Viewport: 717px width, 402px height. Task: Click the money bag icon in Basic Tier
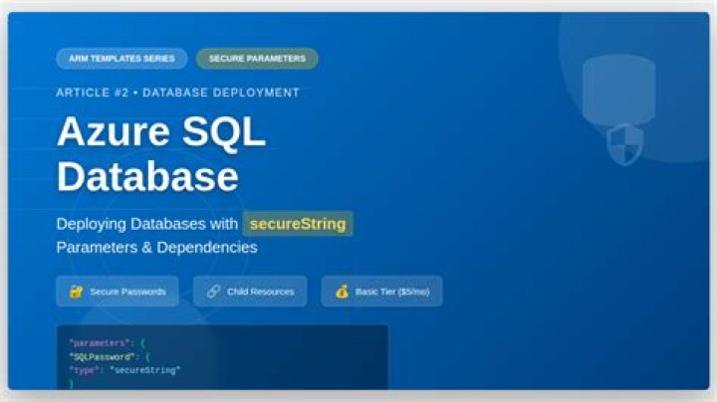[342, 292]
